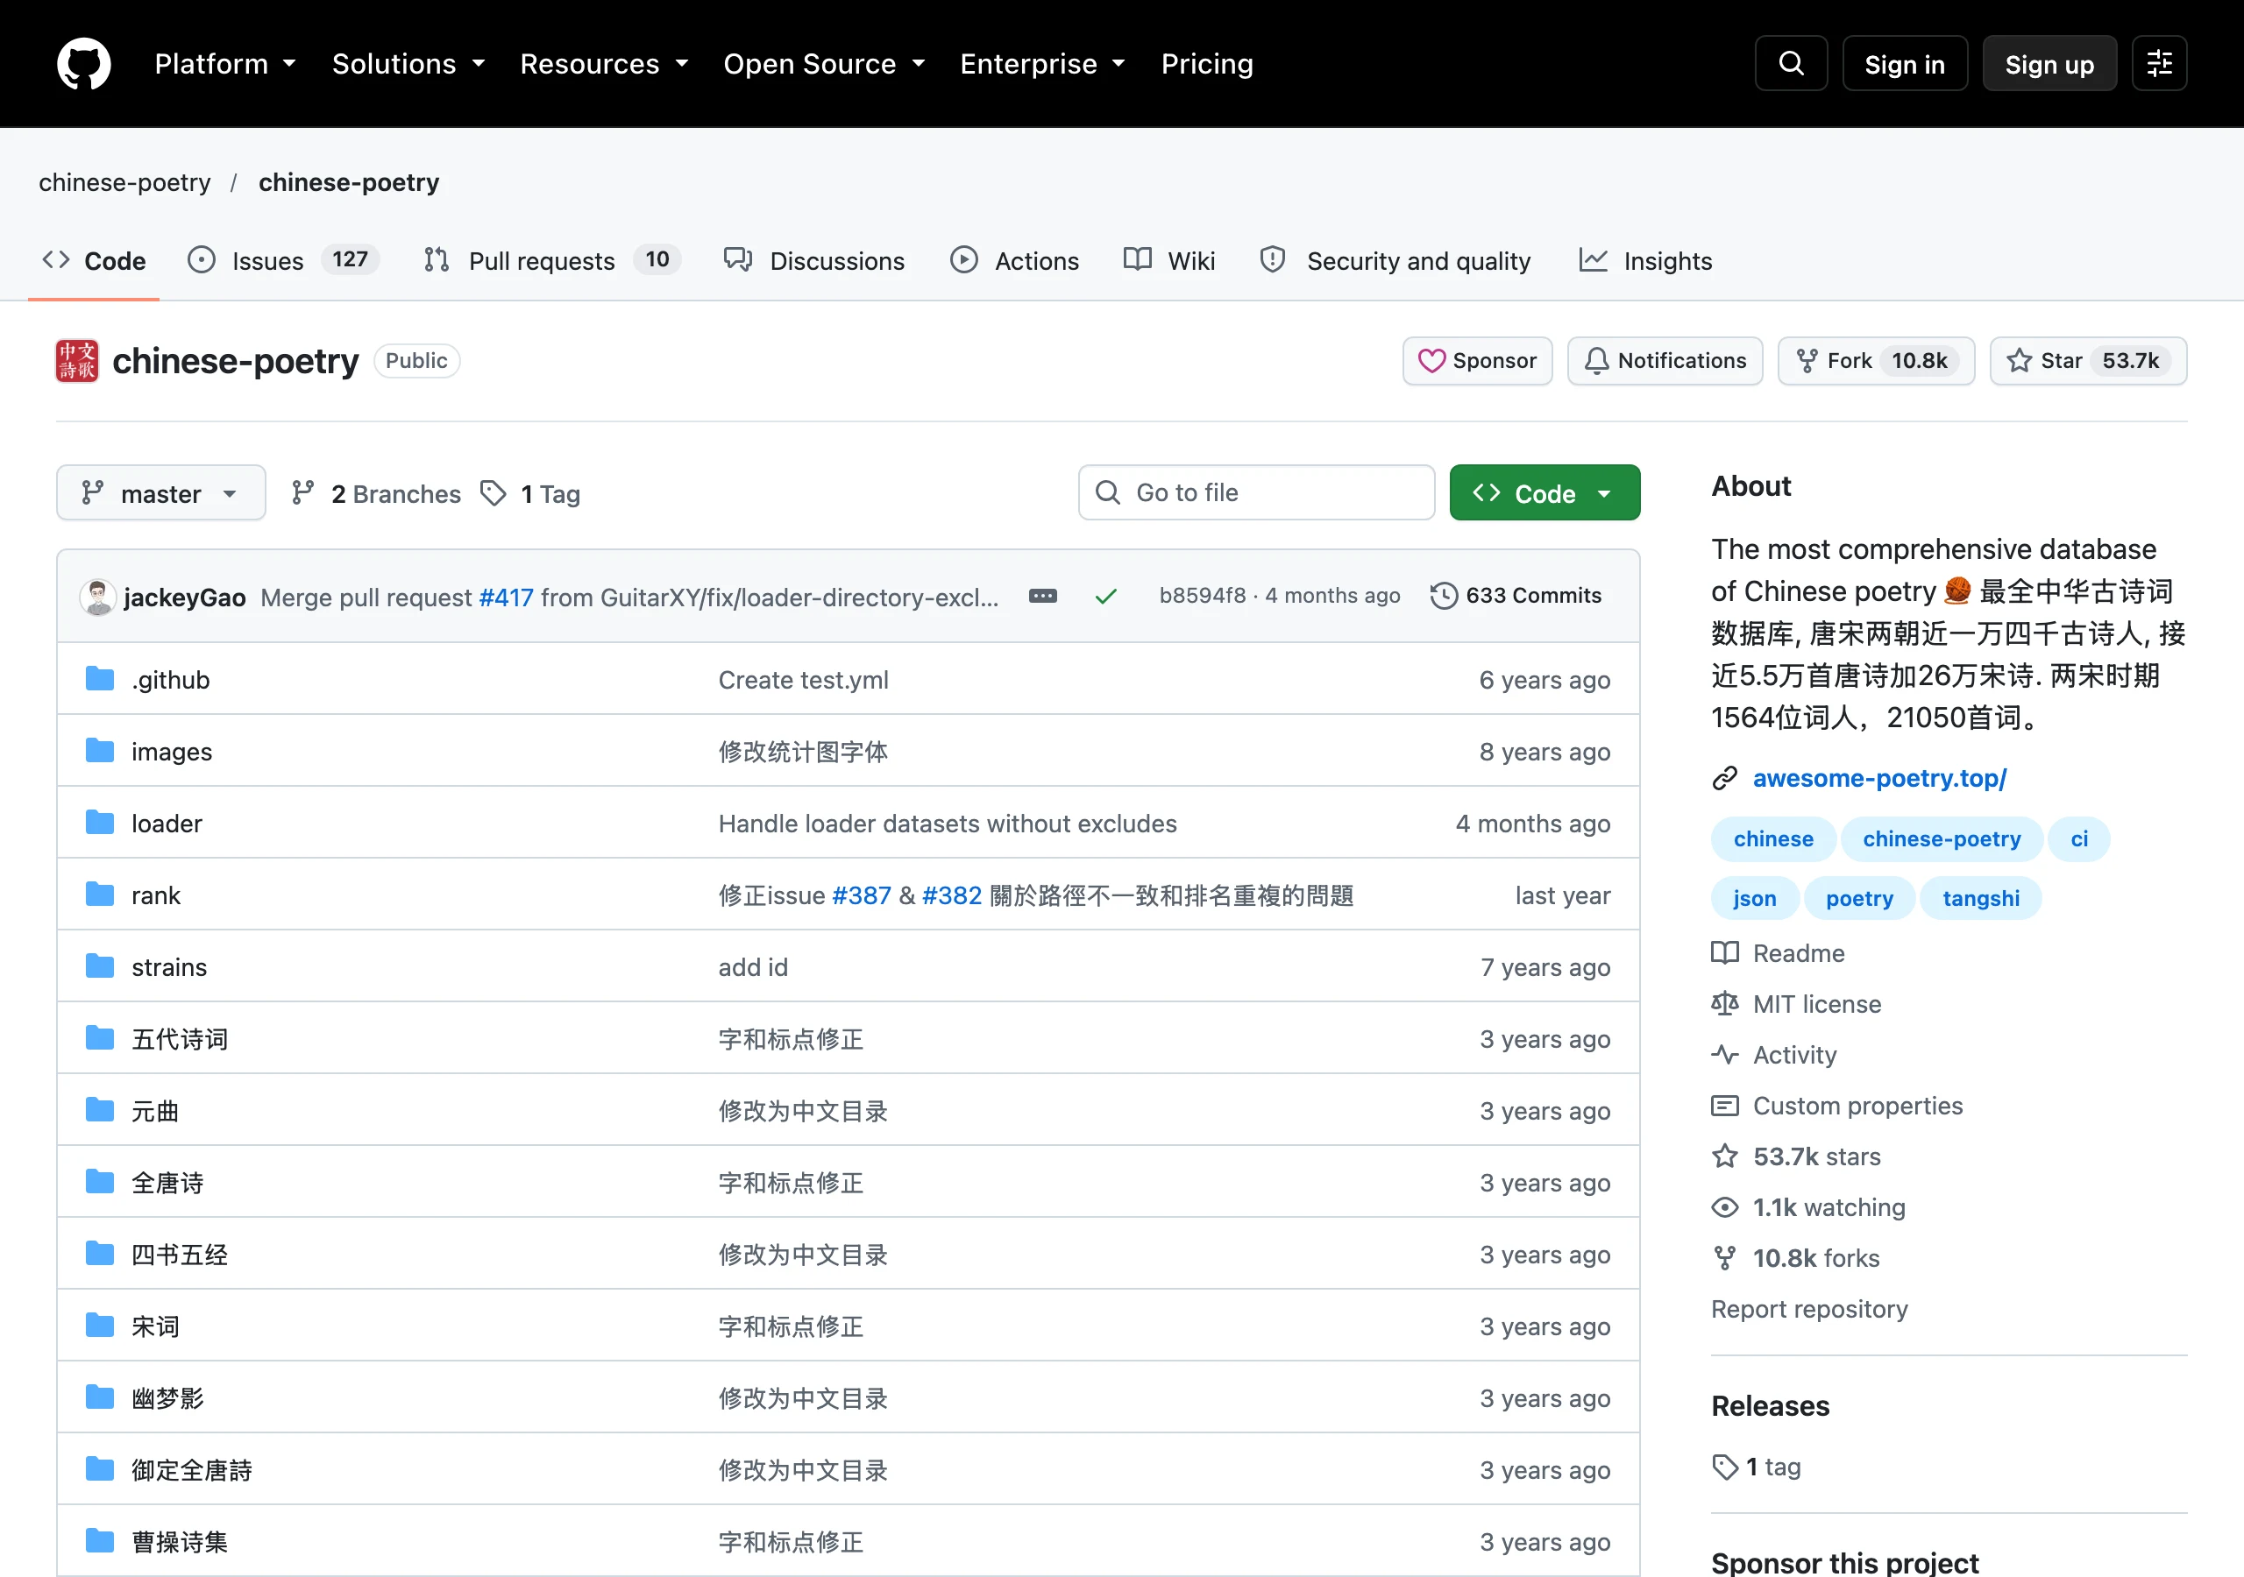View the Insights tab
Screen dimensions: 2244x1577
click(x=1646, y=261)
